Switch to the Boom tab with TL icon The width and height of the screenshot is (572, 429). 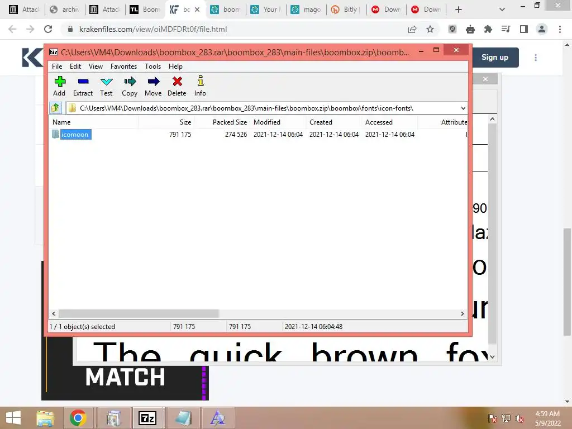pos(146,9)
